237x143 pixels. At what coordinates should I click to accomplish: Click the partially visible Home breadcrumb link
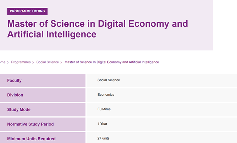pos(3,62)
